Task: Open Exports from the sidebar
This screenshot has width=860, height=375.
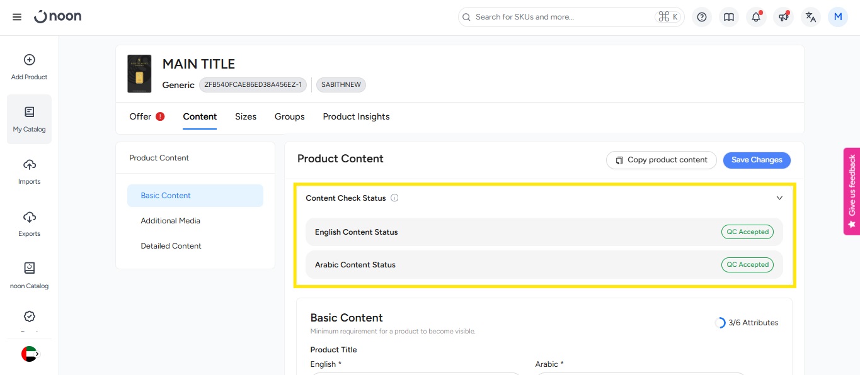Action: [x=29, y=223]
